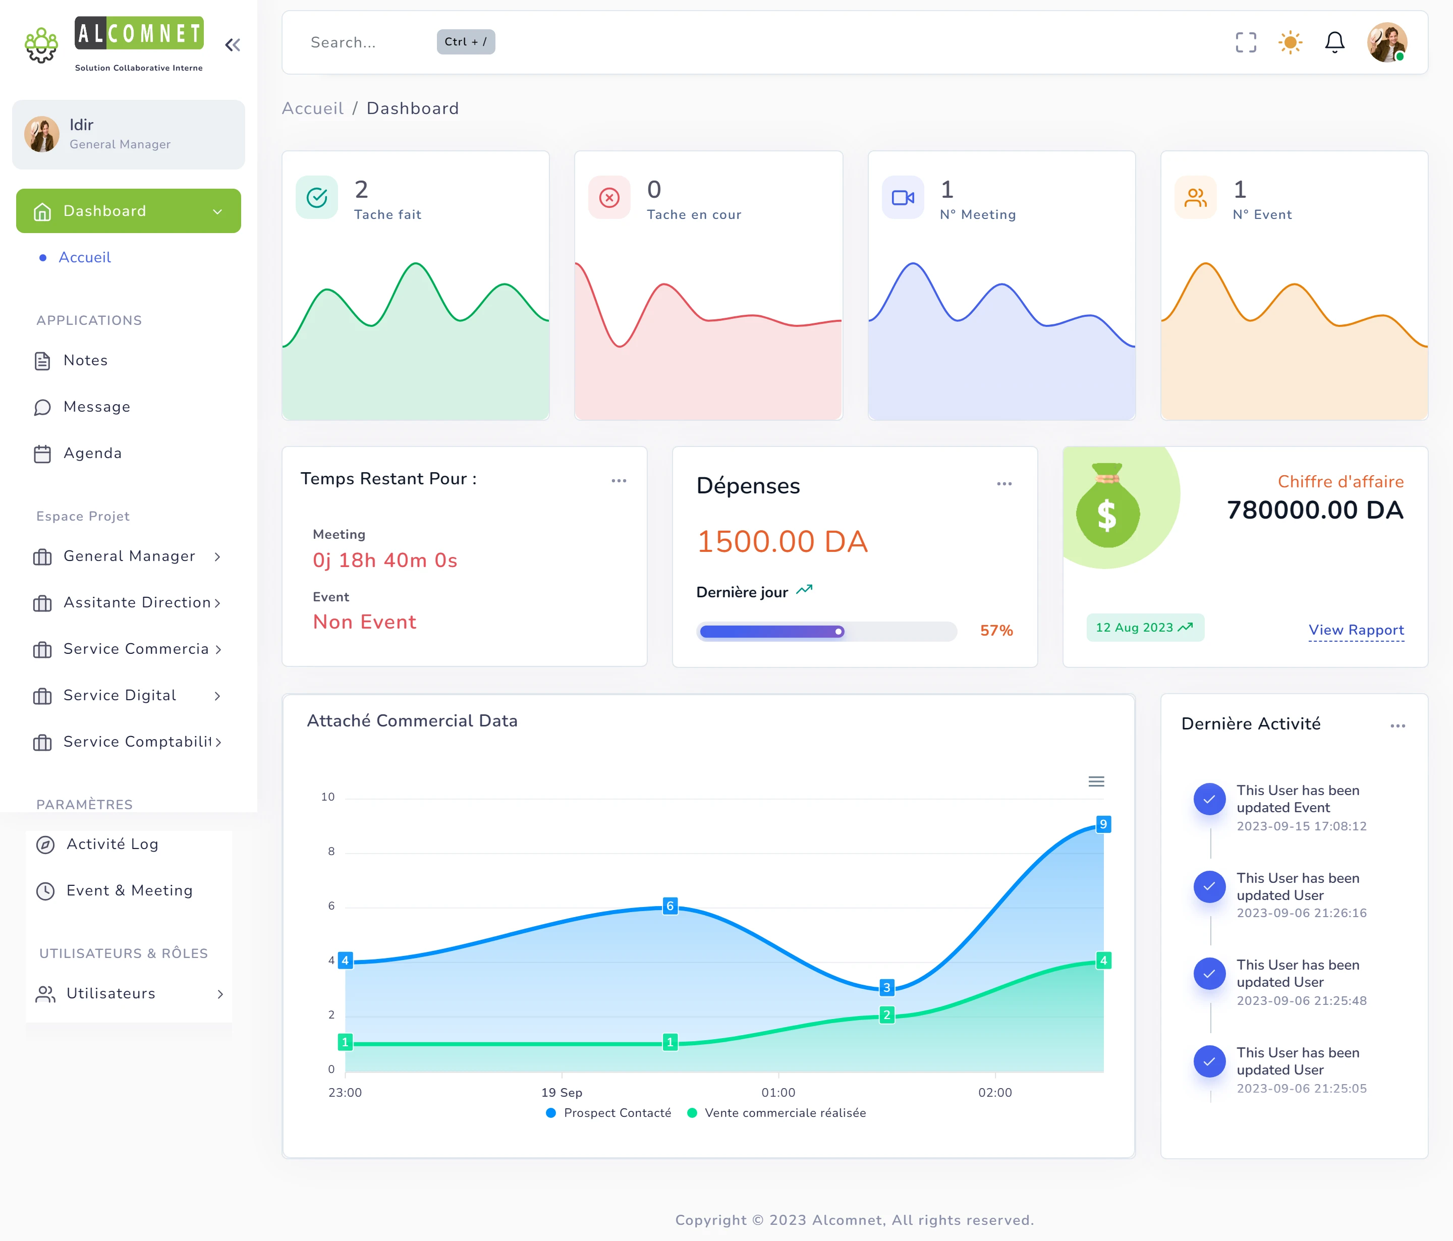Expand the Utilisateurs section chevron
The image size is (1453, 1241).
(x=220, y=993)
